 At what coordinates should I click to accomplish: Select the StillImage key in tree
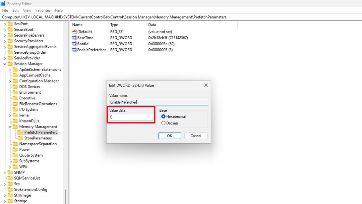(22, 196)
